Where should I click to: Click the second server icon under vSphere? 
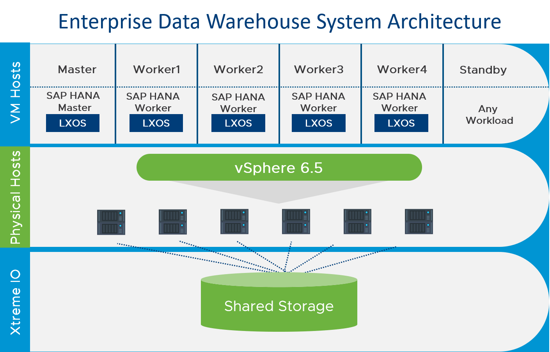(x=172, y=222)
